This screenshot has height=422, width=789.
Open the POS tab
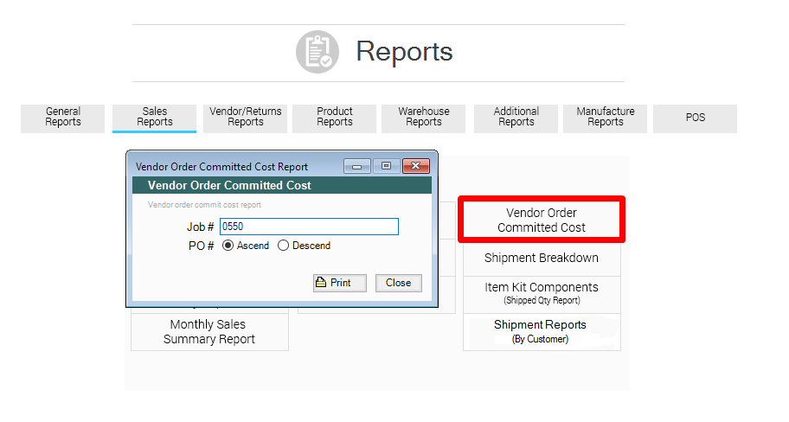point(696,118)
